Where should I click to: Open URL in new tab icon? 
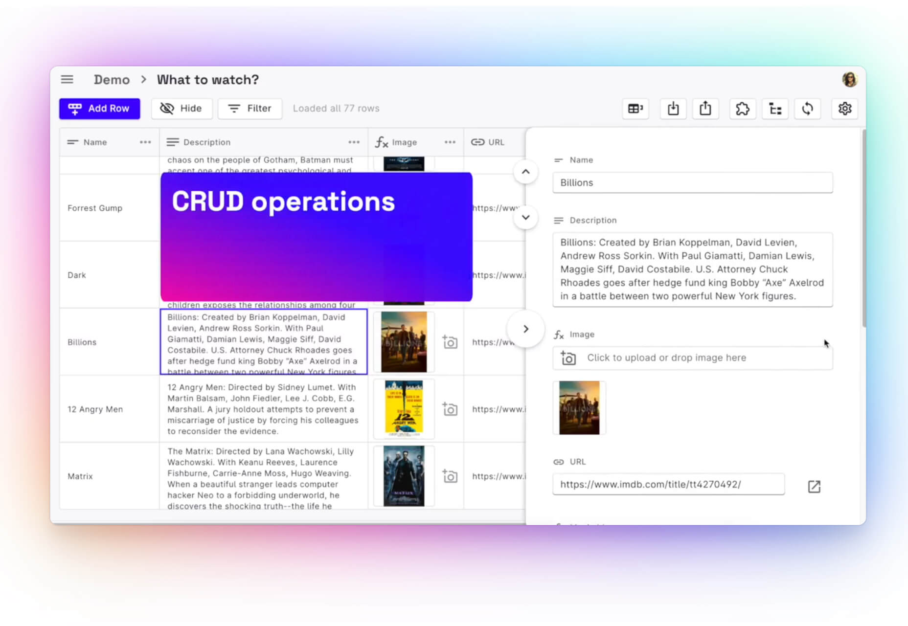[x=814, y=486]
